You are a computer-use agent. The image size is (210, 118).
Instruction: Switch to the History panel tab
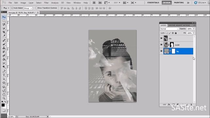point(172,25)
